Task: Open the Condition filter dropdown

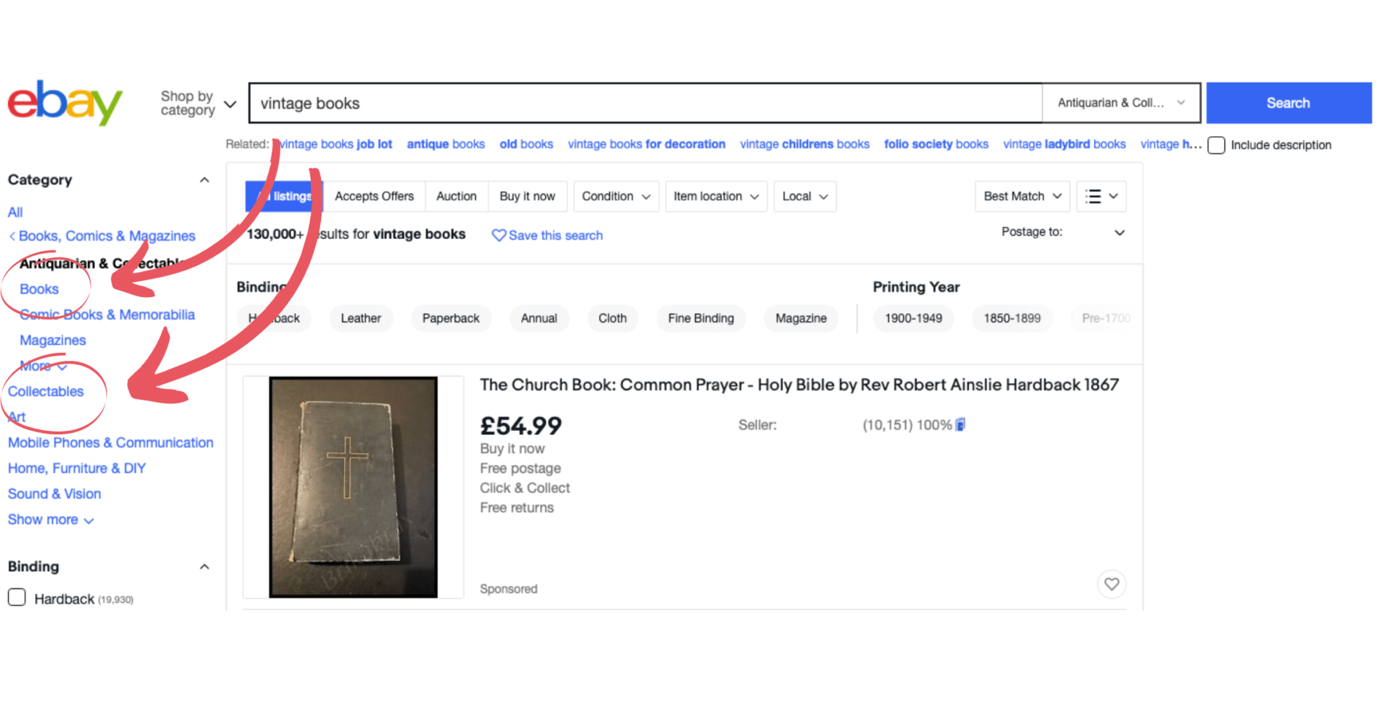Action: pos(615,196)
